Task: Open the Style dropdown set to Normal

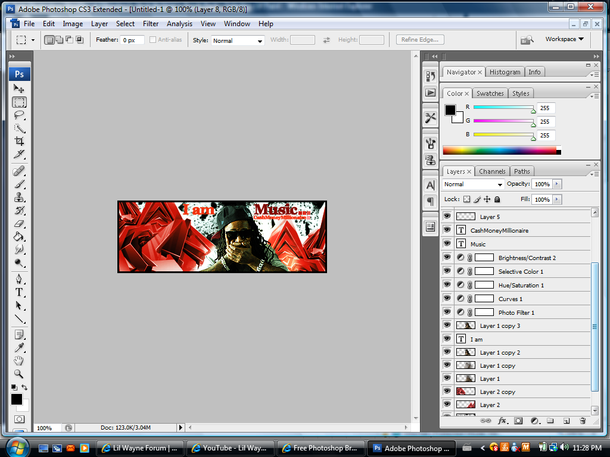Action: (x=238, y=40)
